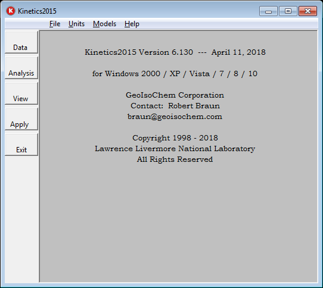
Task: Click the Copyright 1998 - 2018 line
Action: pos(175,138)
